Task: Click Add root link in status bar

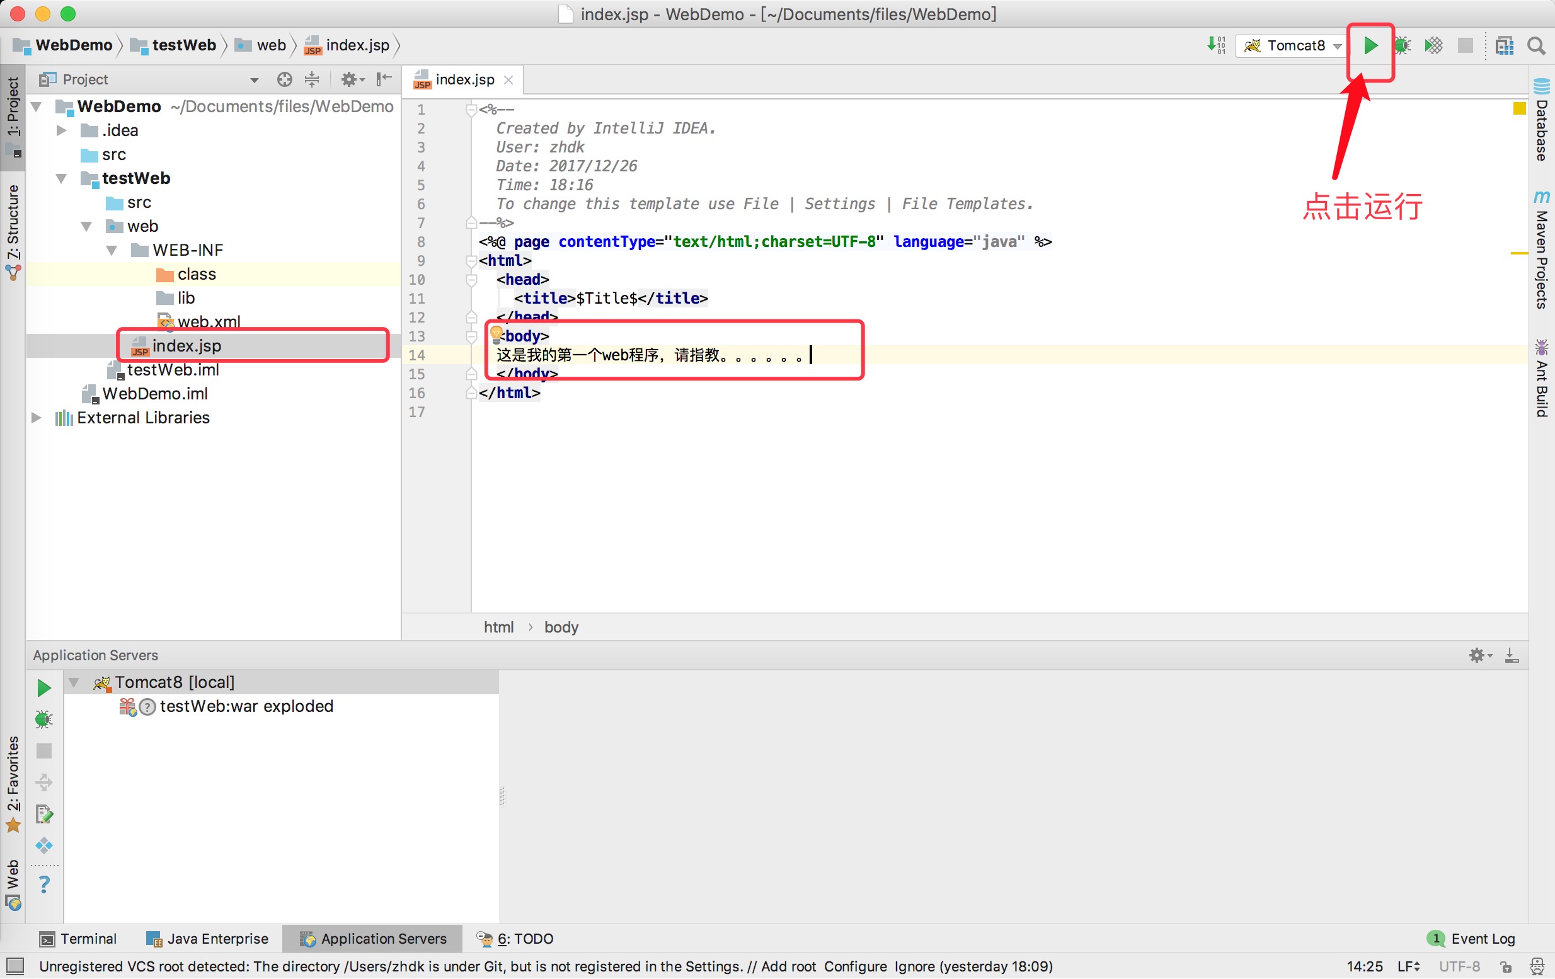Action: click(x=788, y=967)
